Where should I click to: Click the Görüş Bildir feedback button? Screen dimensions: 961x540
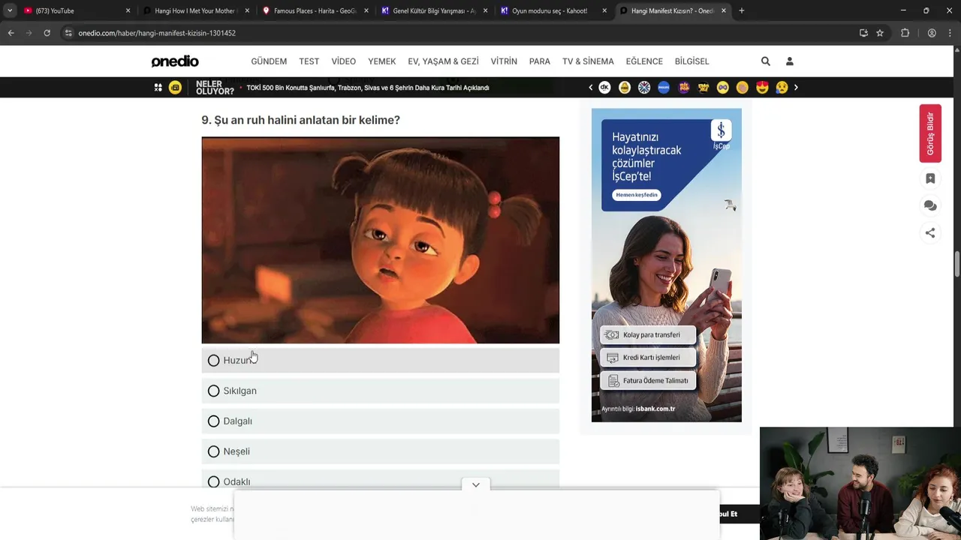click(930, 133)
